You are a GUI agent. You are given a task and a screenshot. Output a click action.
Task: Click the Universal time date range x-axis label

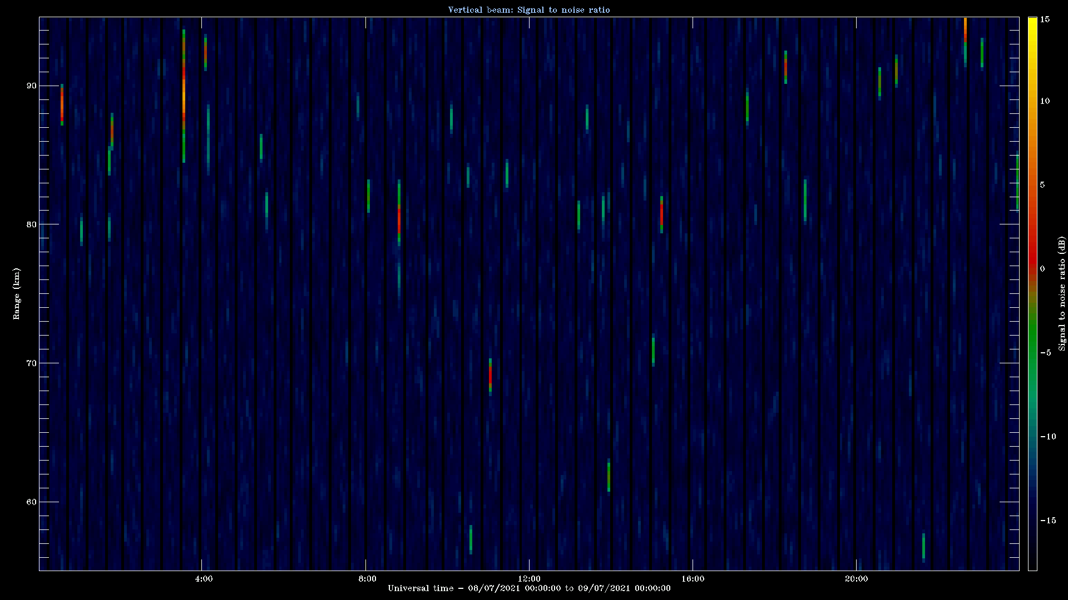tap(529, 588)
